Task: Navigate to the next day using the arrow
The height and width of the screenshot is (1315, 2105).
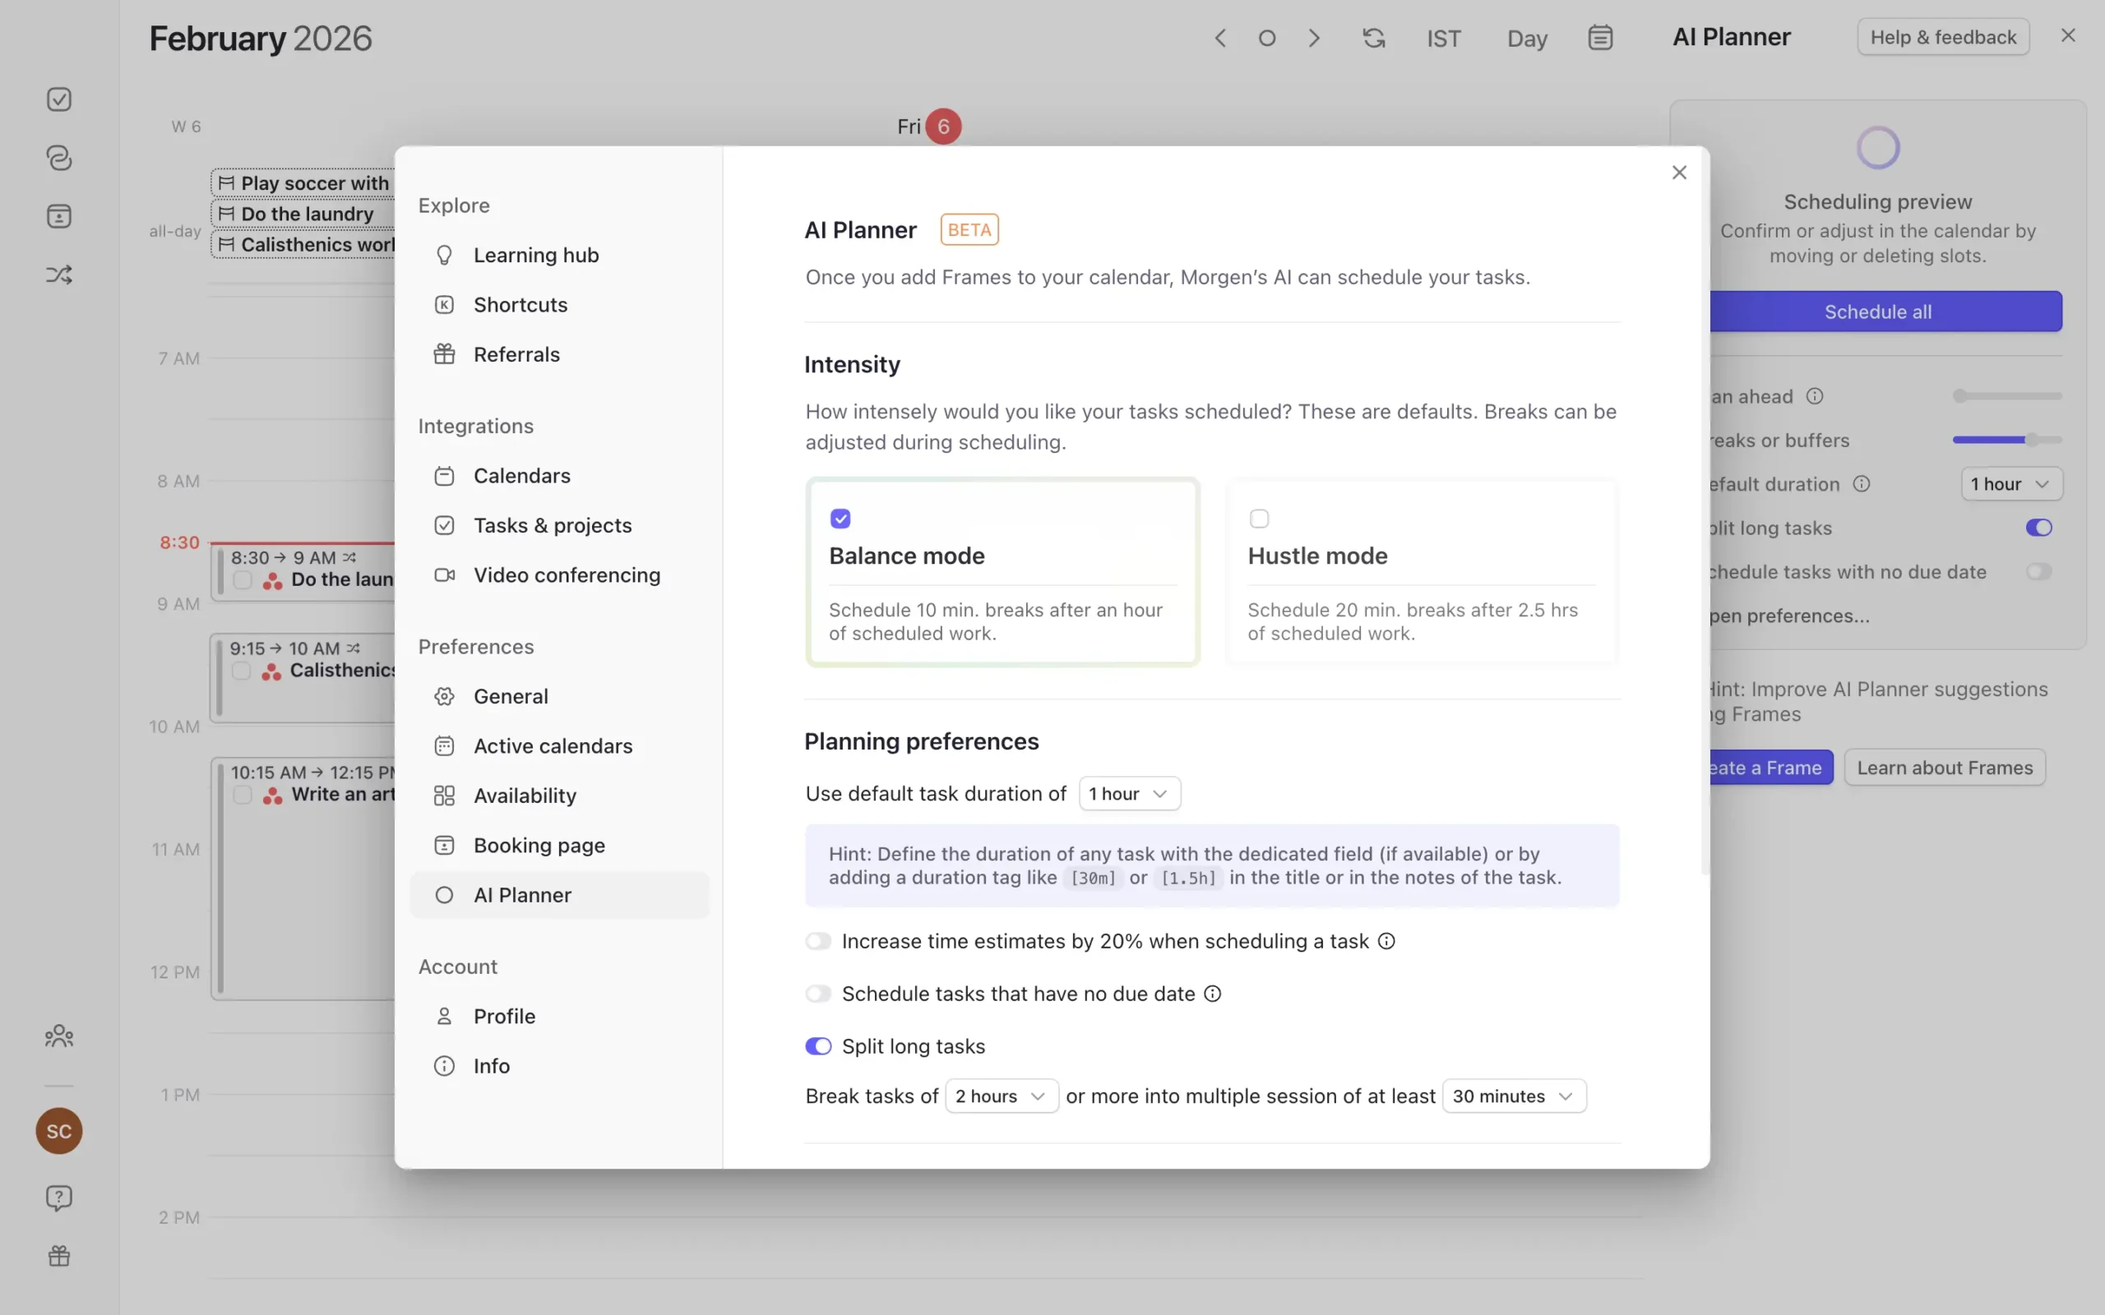Action: 1313,38
